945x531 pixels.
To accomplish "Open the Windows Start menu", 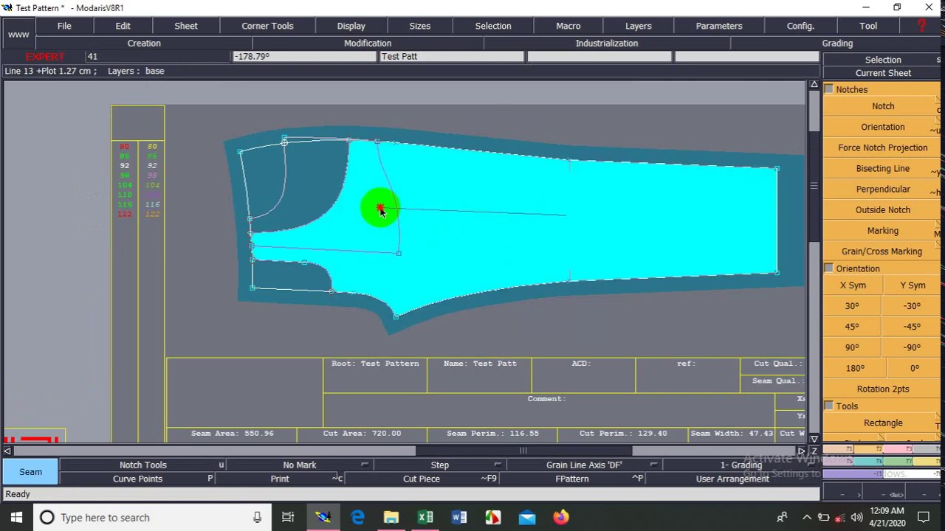I will click(16, 518).
